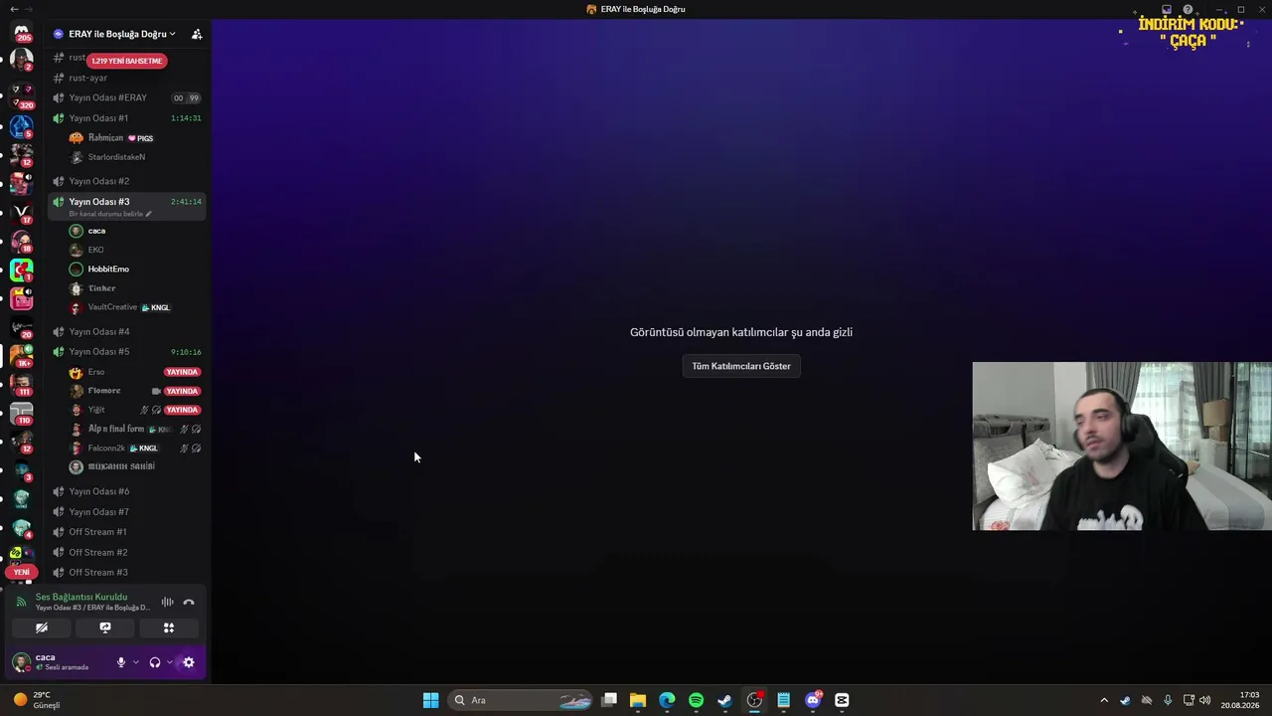This screenshot has width=1272, height=716.
Task: Join Off Stream #1 voice channel
Action: click(x=128, y=532)
